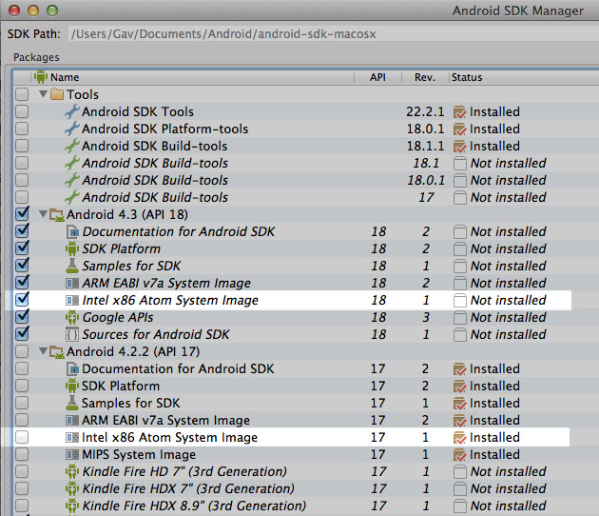
Task: Check the Android SDK Build-tools 18.1 checkbox
Action: (x=22, y=164)
